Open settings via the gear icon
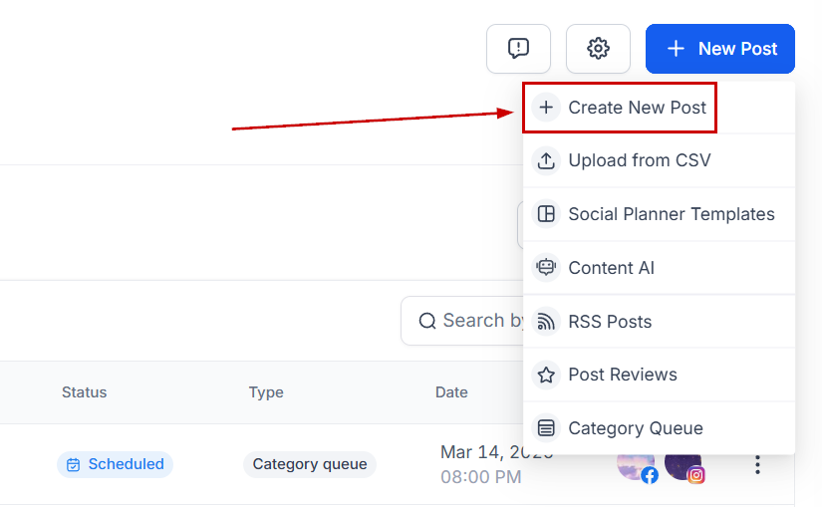Screen dimensions: 822x507 coord(598,49)
